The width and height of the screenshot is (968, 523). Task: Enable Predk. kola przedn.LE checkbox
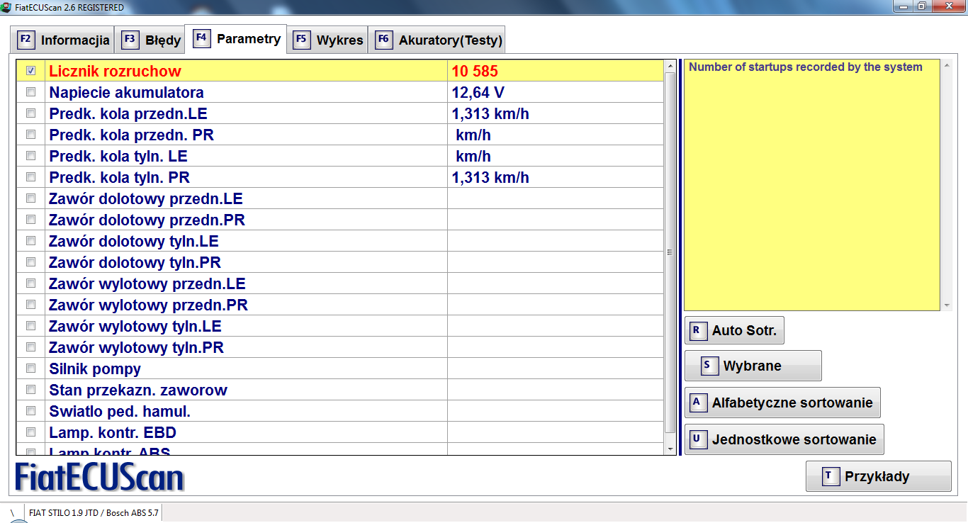(30, 113)
